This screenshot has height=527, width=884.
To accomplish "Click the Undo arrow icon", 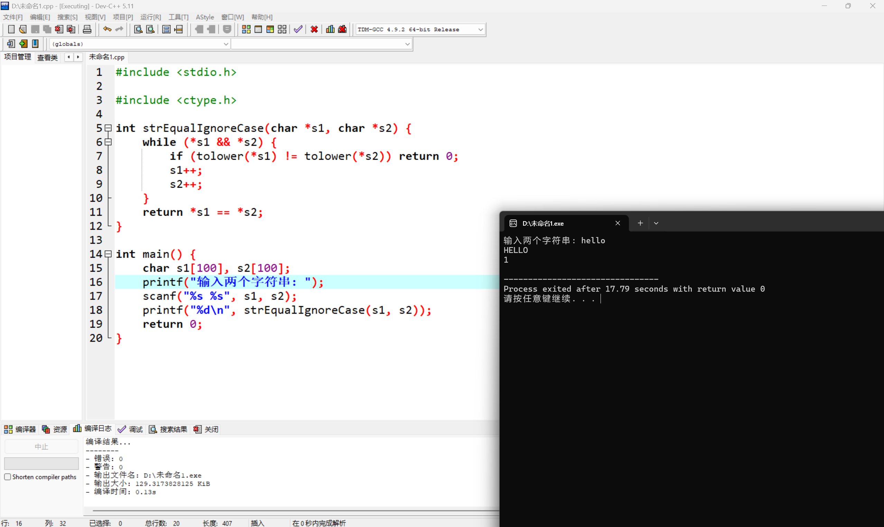I will [x=107, y=29].
